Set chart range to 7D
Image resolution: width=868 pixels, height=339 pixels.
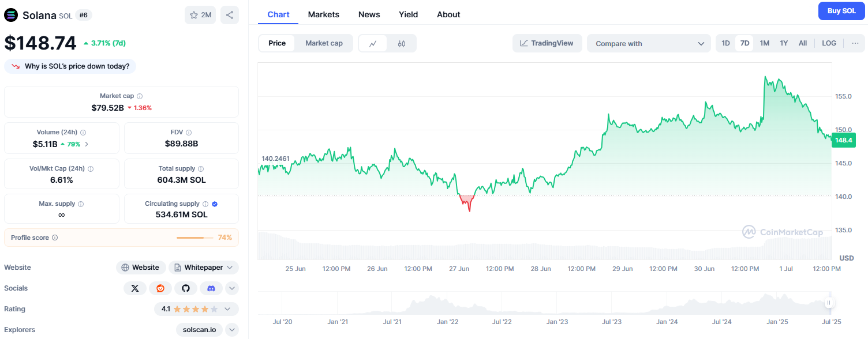744,43
